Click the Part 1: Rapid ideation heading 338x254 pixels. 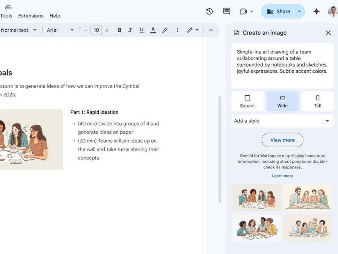(x=94, y=112)
